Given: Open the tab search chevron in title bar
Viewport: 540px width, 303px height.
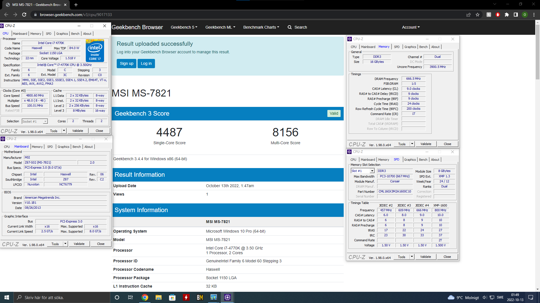Looking at the screenshot, I should pos(495,4).
